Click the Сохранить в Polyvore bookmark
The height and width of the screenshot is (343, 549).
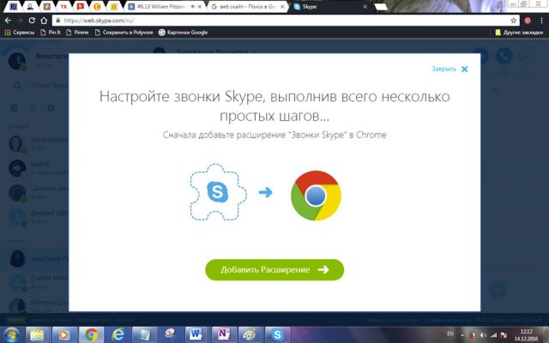click(x=124, y=33)
